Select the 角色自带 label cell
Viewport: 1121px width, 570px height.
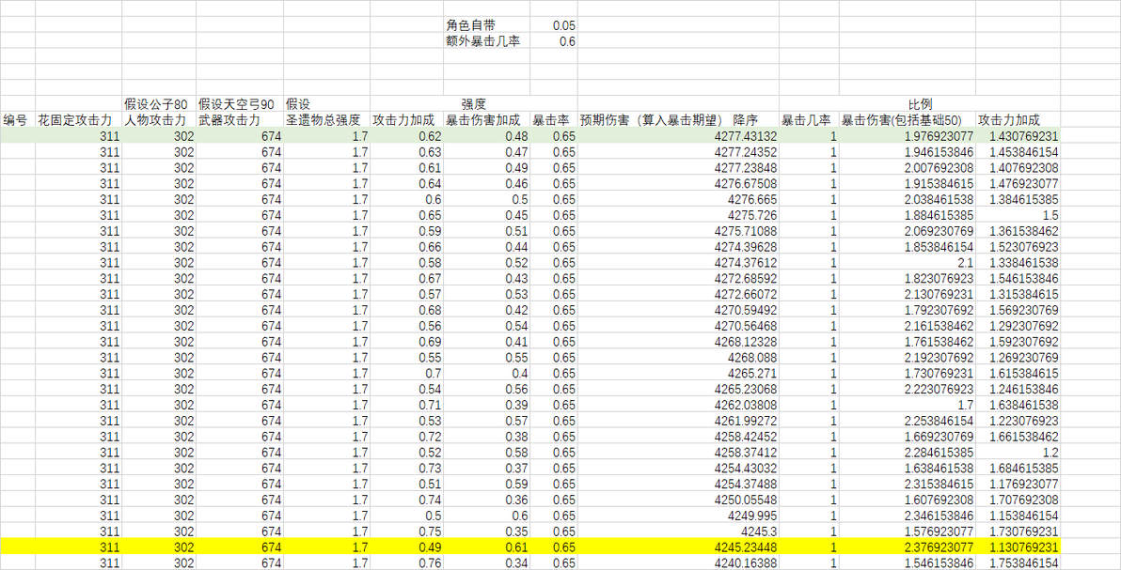(x=486, y=25)
